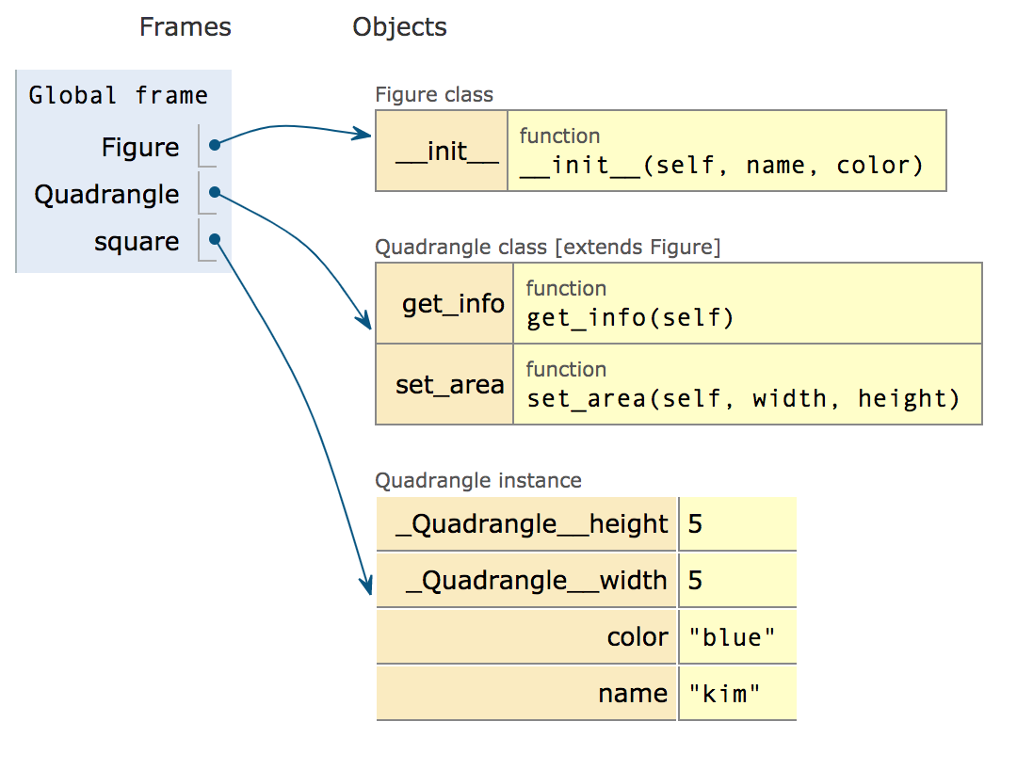
Task: Click the Frames column heading
Action: [185, 27]
